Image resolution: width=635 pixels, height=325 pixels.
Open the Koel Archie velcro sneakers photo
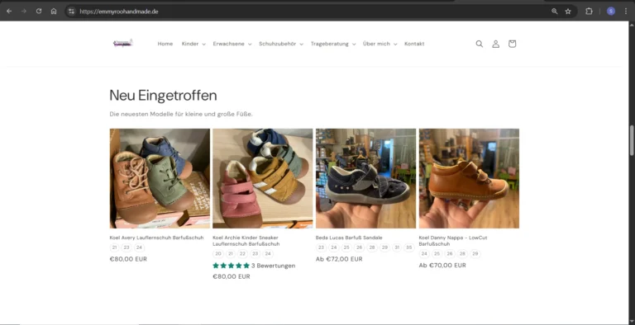click(263, 178)
